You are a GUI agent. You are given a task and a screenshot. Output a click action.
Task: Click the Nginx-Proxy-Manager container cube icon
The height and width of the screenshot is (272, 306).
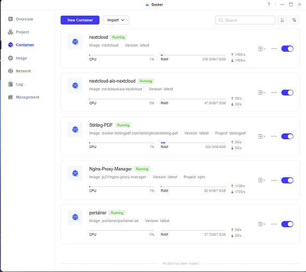[75, 173]
